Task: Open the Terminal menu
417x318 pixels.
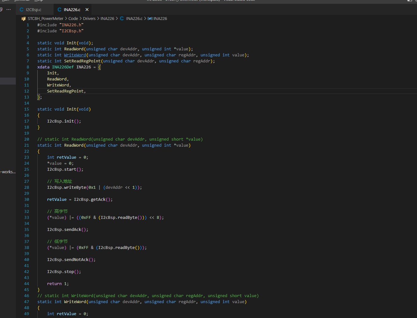Action: 21,1
